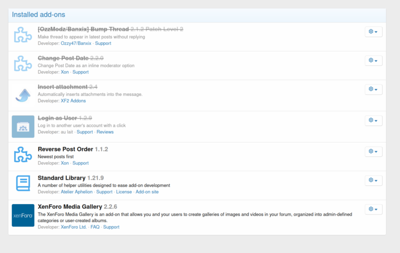Screen dimensions: 400x253
Task: Open gear menu for Standard Library
Action: coord(373,180)
